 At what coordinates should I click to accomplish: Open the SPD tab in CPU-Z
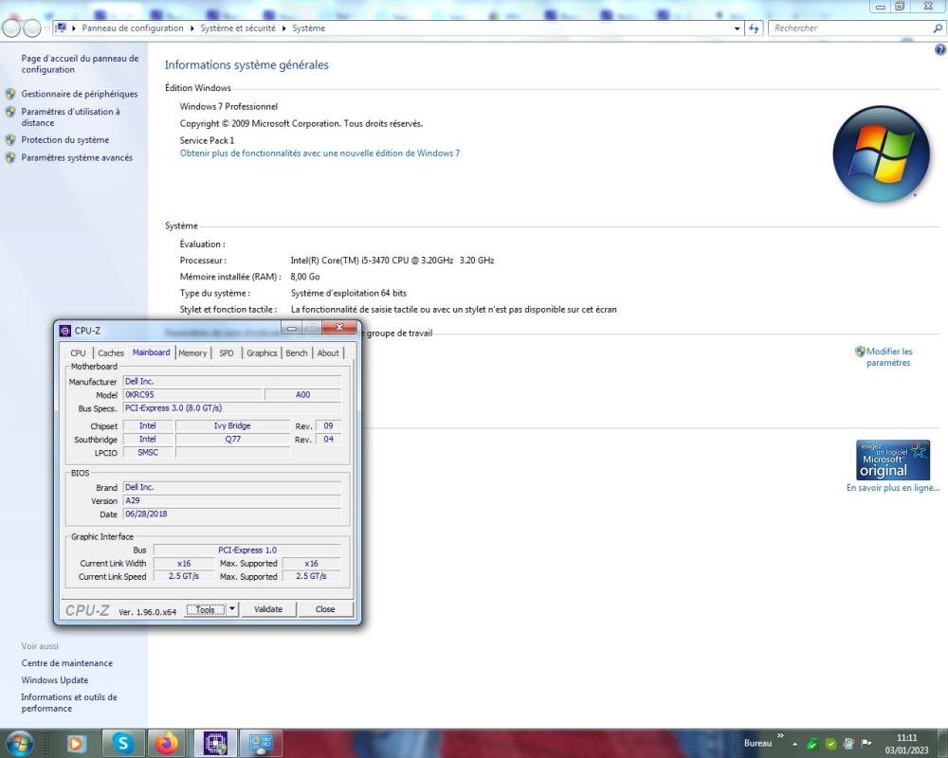226,352
